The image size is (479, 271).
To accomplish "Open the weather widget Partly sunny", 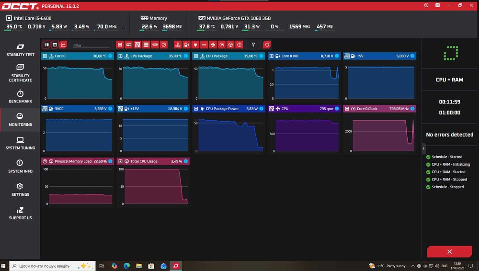I will tap(388, 266).
